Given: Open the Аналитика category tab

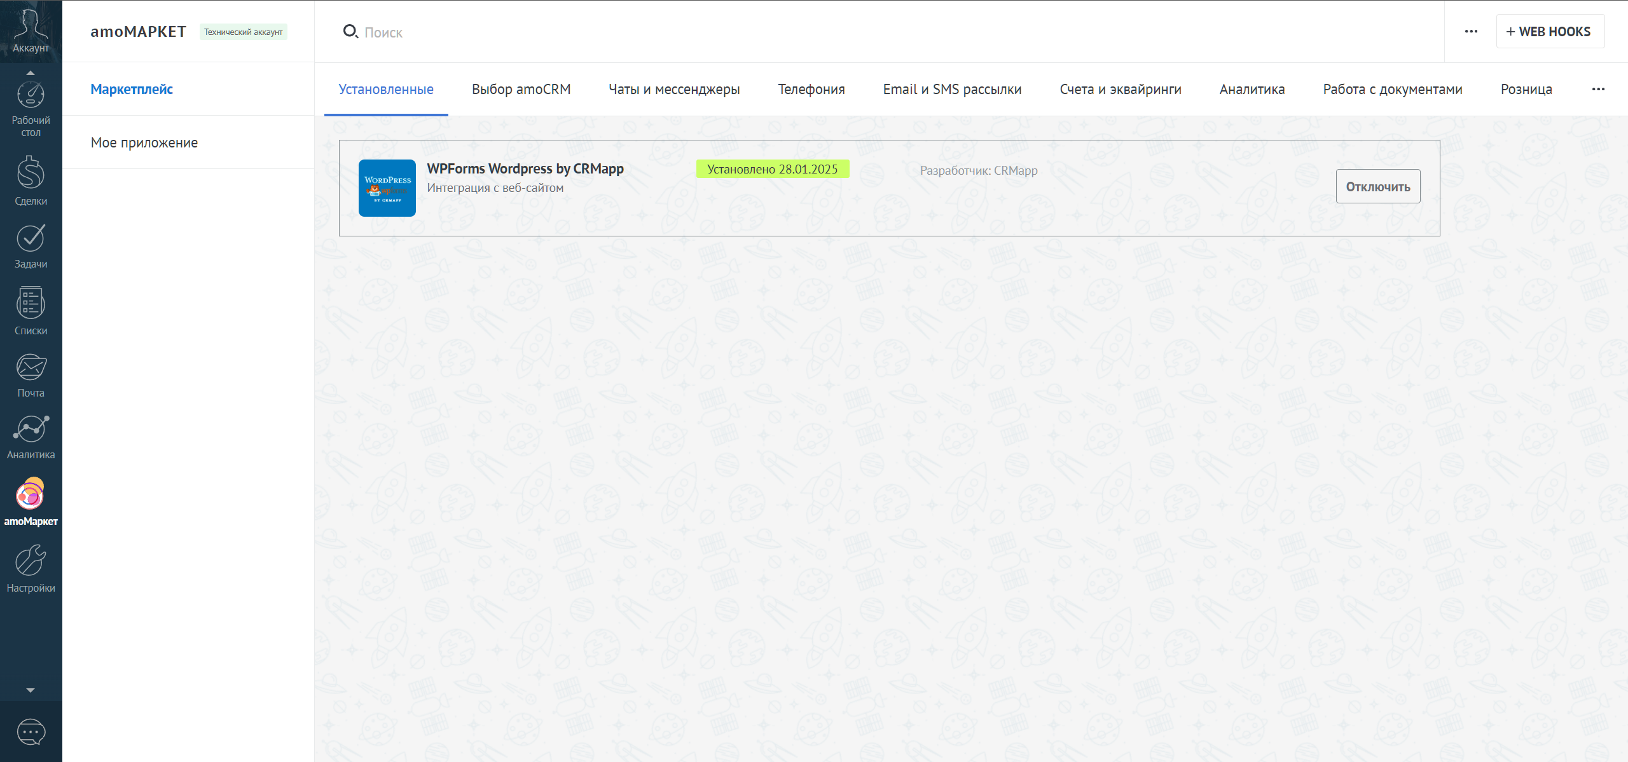Looking at the screenshot, I should pos(1252,89).
